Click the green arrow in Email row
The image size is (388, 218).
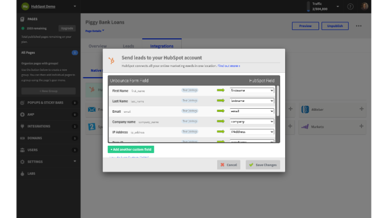click(221, 111)
